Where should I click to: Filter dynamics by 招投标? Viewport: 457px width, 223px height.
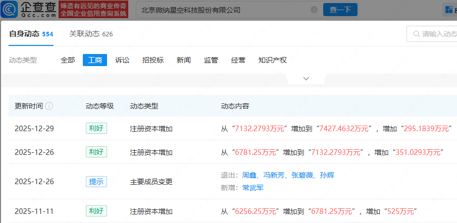pyautogui.click(x=153, y=60)
